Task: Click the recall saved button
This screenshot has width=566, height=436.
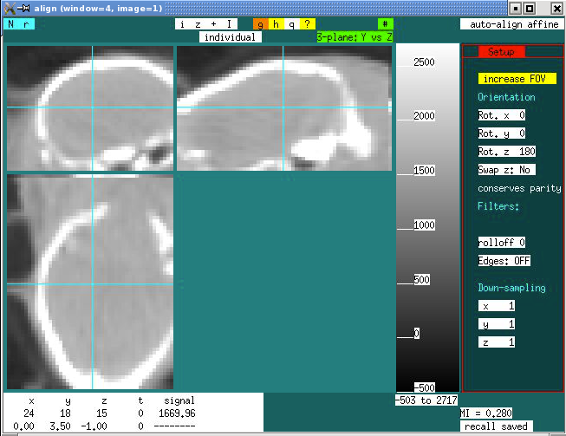Action: 497,426
